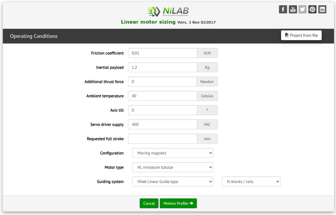Screen dimensions: 336x215
Task: Open the Facebook social icon
Action: click(283, 9)
